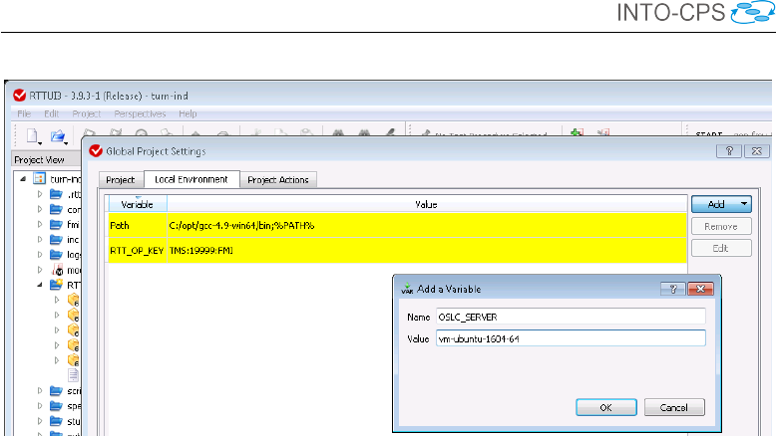776x436 pixels.
Task: Select the 'mod' model icon in tree
Action: [58, 270]
